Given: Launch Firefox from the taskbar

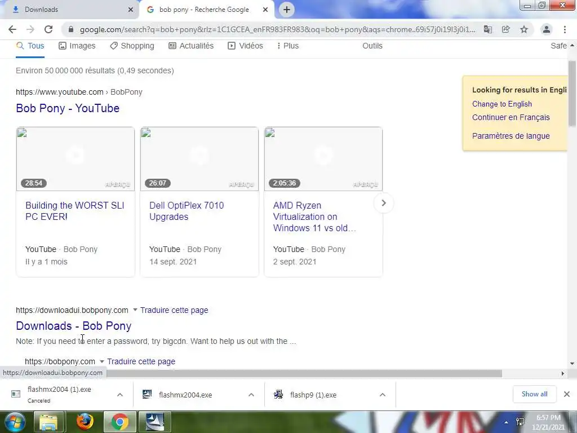Looking at the screenshot, I should coord(85,422).
